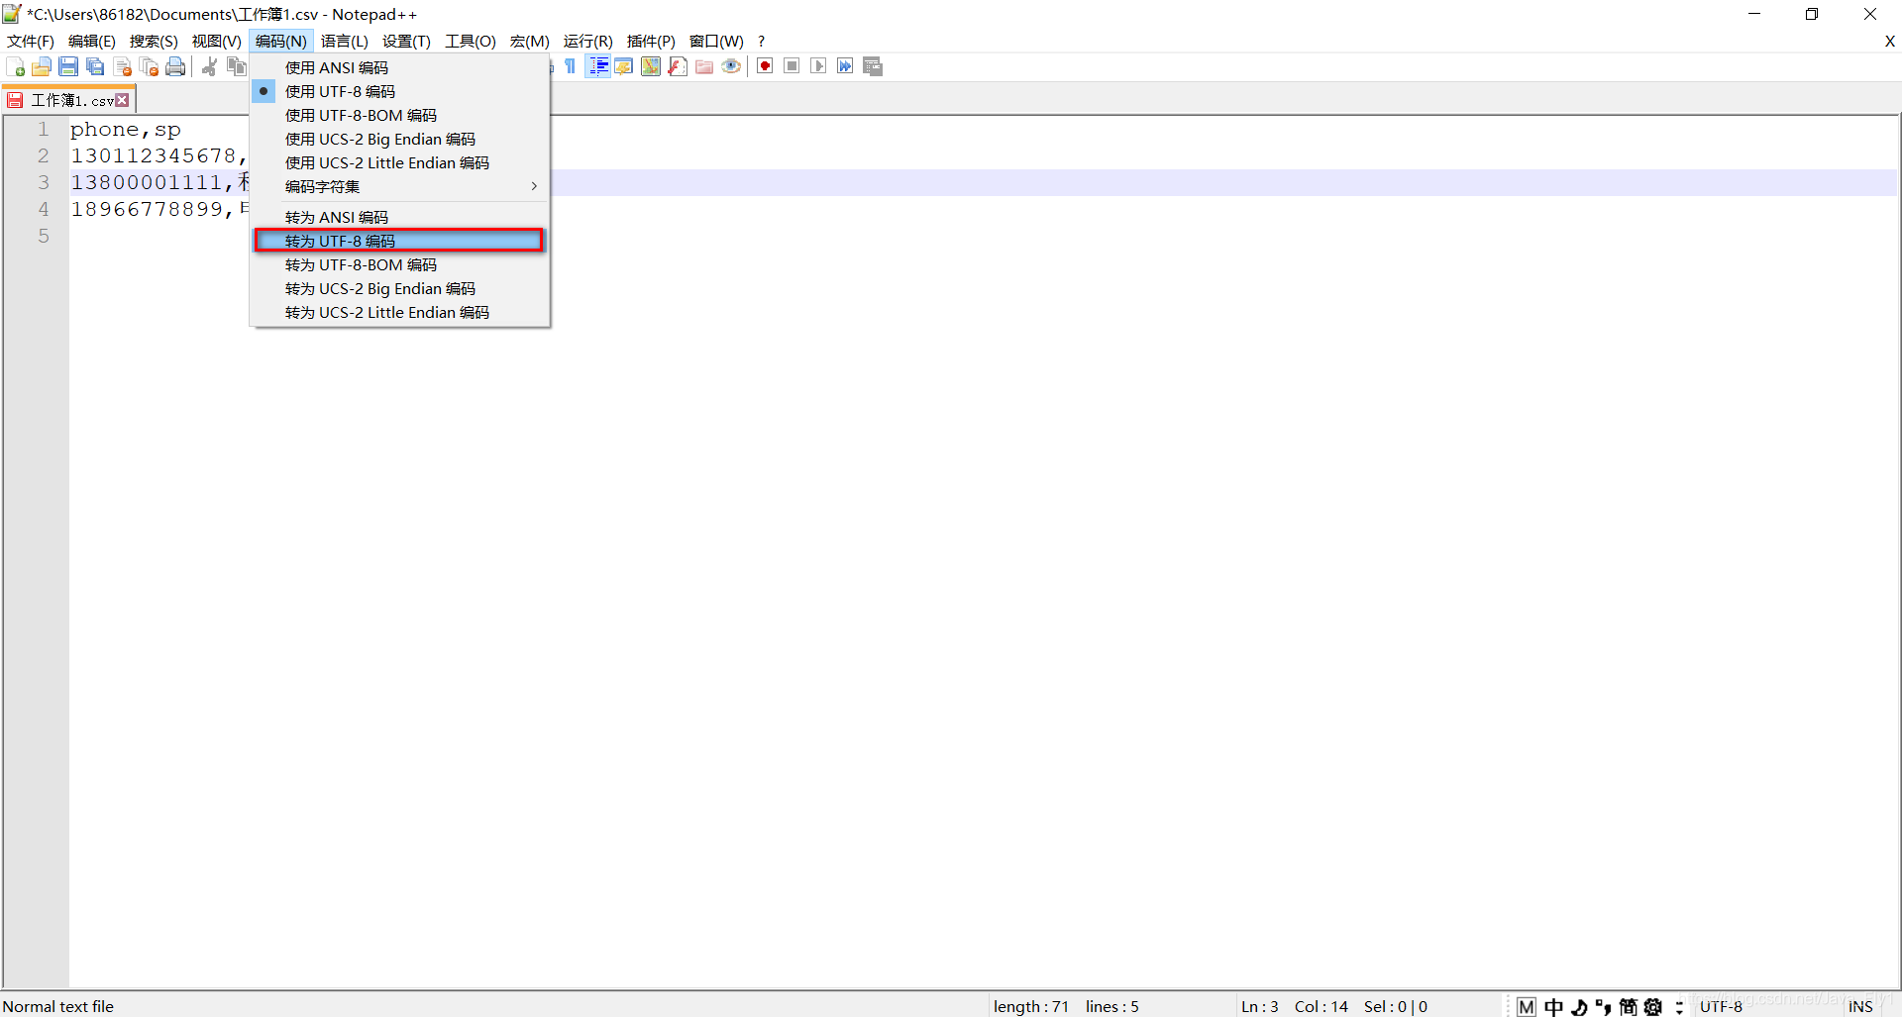This screenshot has width=1902, height=1017.
Task: Click the Close All documents icon
Action: (x=149, y=66)
